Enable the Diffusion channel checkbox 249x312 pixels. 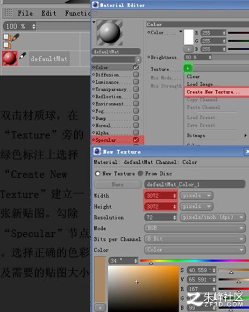click(x=136, y=75)
